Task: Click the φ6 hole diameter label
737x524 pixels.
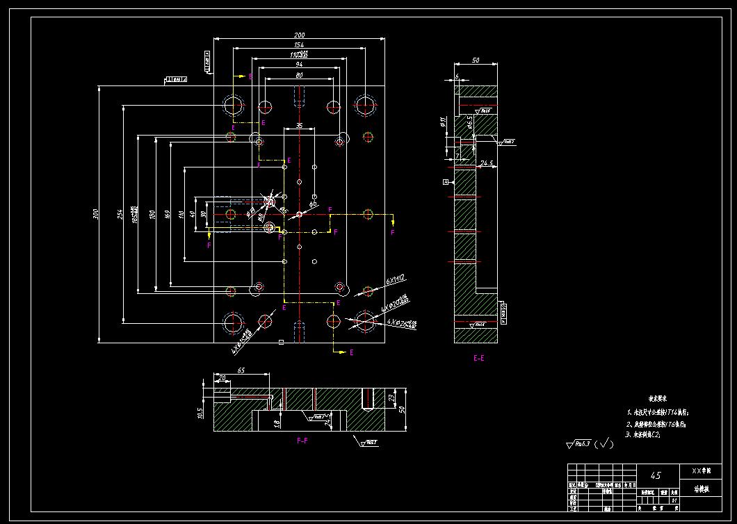Action: pos(313,204)
